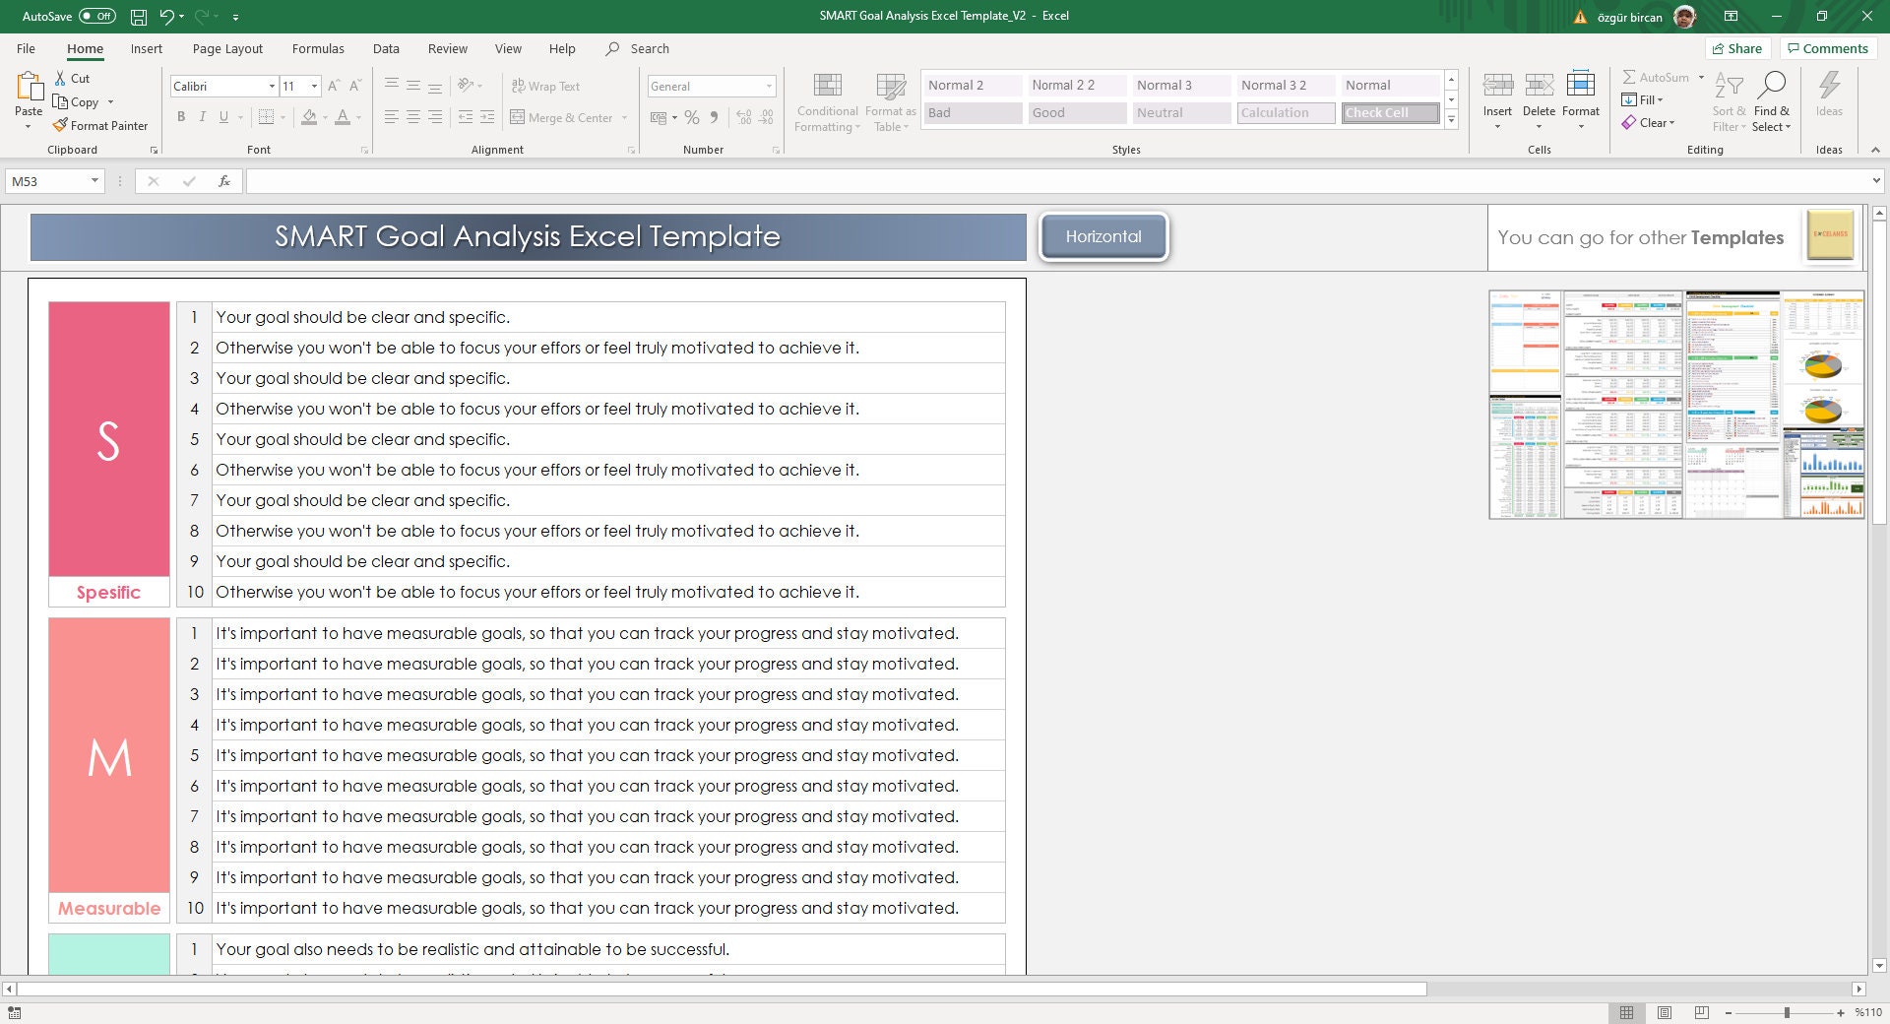This screenshot has width=1890, height=1024.
Task: Expand the Number Format dropdown
Action: click(769, 86)
